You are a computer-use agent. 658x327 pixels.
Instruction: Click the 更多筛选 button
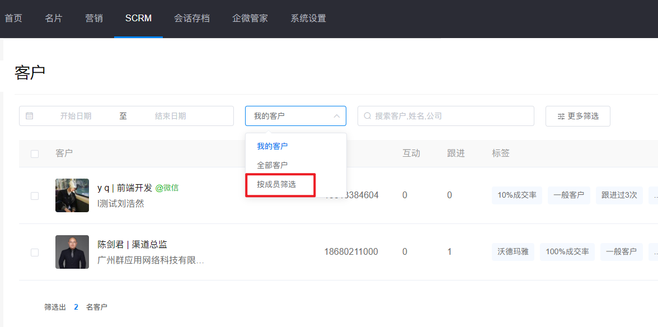coord(577,116)
